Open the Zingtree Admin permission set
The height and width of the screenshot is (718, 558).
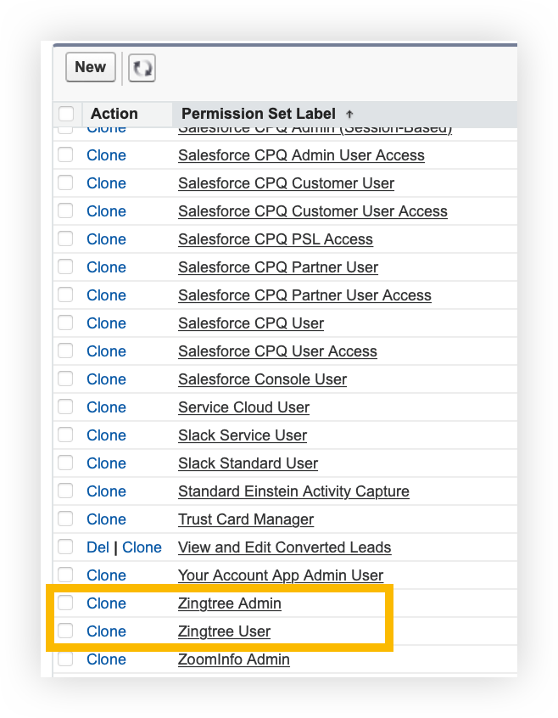pos(229,603)
